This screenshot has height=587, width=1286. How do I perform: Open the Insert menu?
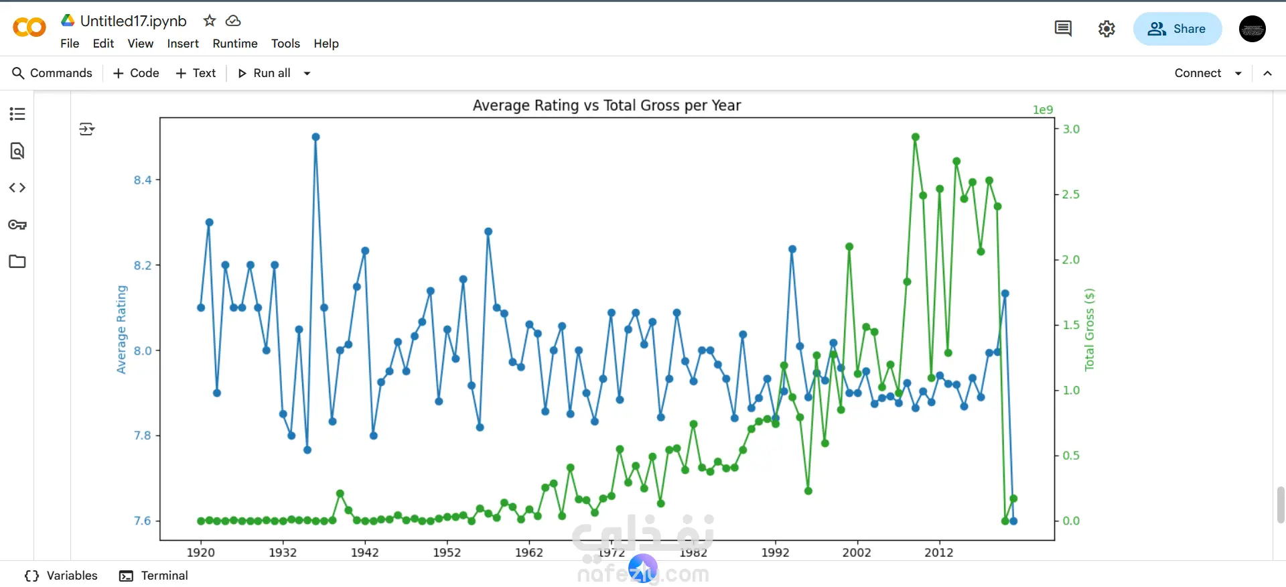point(183,44)
